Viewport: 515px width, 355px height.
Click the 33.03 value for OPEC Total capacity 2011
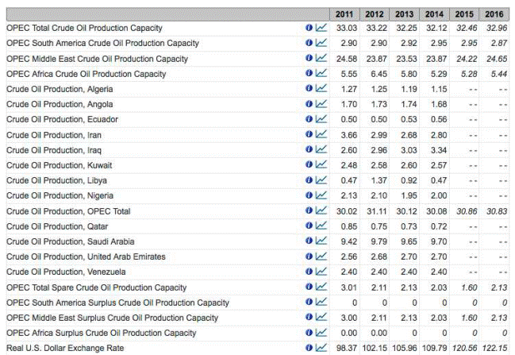[347, 28]
